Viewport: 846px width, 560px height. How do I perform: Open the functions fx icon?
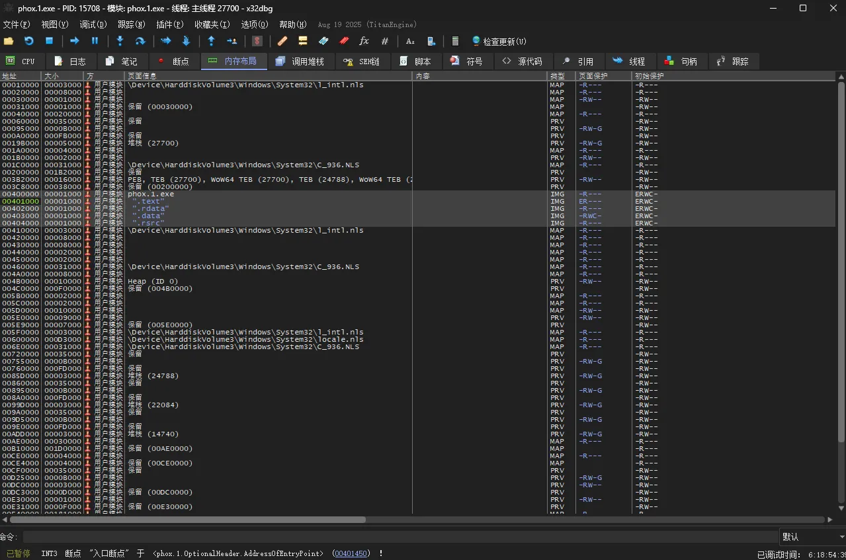click(x=364, y=41)
